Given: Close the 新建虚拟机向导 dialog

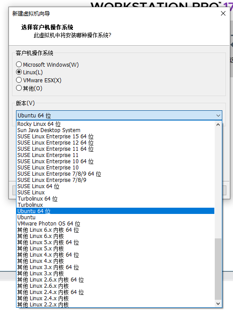Looking at the screenshot, I should [223, 14].
